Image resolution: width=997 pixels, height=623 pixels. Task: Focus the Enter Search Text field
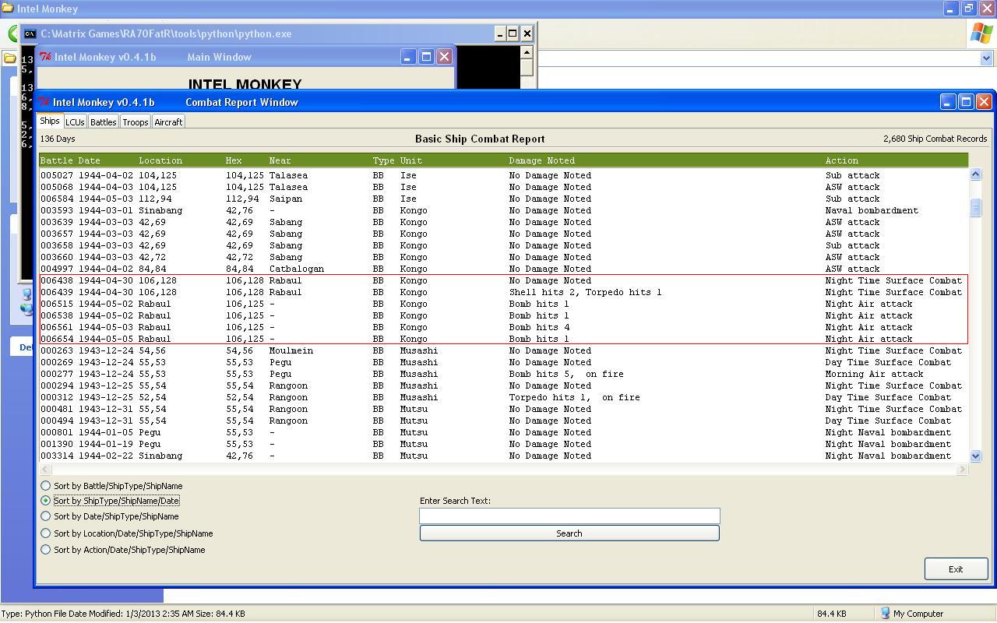(569, 516)
